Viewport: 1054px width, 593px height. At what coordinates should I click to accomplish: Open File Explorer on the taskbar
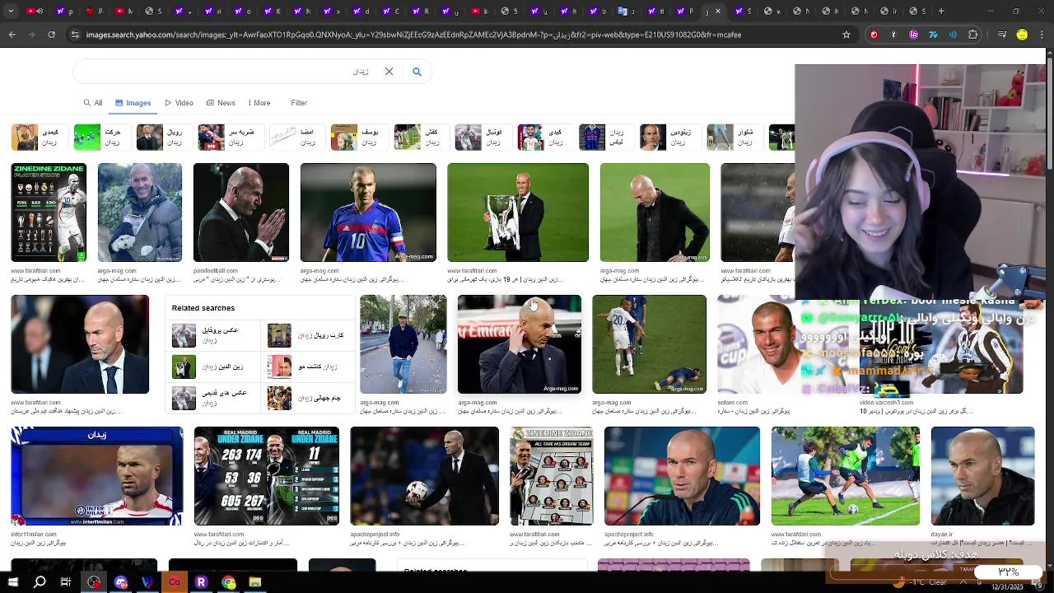tap(255, 582)
